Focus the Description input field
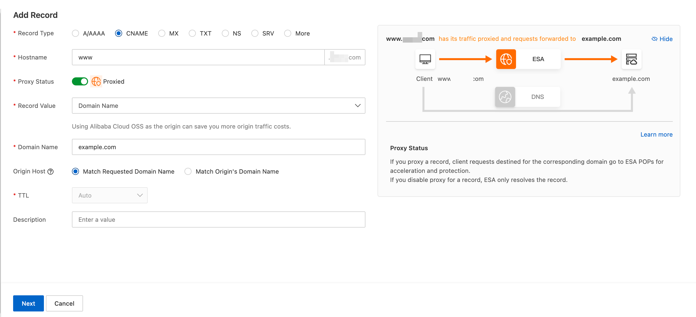This screenshot has width=696, height=317. coord(218,219)
